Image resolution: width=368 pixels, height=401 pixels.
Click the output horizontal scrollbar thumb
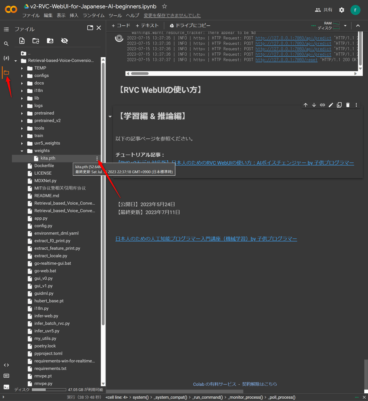[x=140, y=74]
